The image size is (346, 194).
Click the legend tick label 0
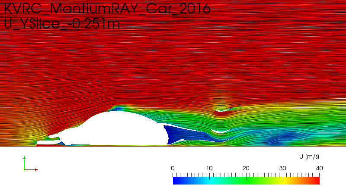173,168
